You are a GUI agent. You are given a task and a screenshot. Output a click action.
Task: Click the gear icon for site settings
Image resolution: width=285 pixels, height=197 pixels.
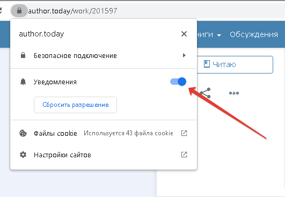click(x=23, y=155)
